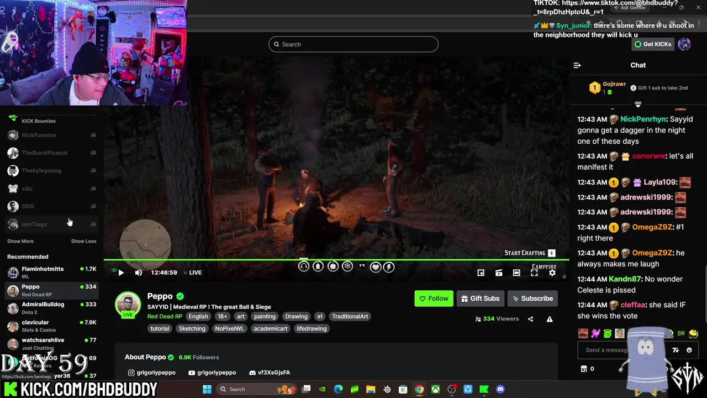The height and width of the screenshot is (398, 707).
Task: Open the user profile avatar menu
Action: (684, 44)
